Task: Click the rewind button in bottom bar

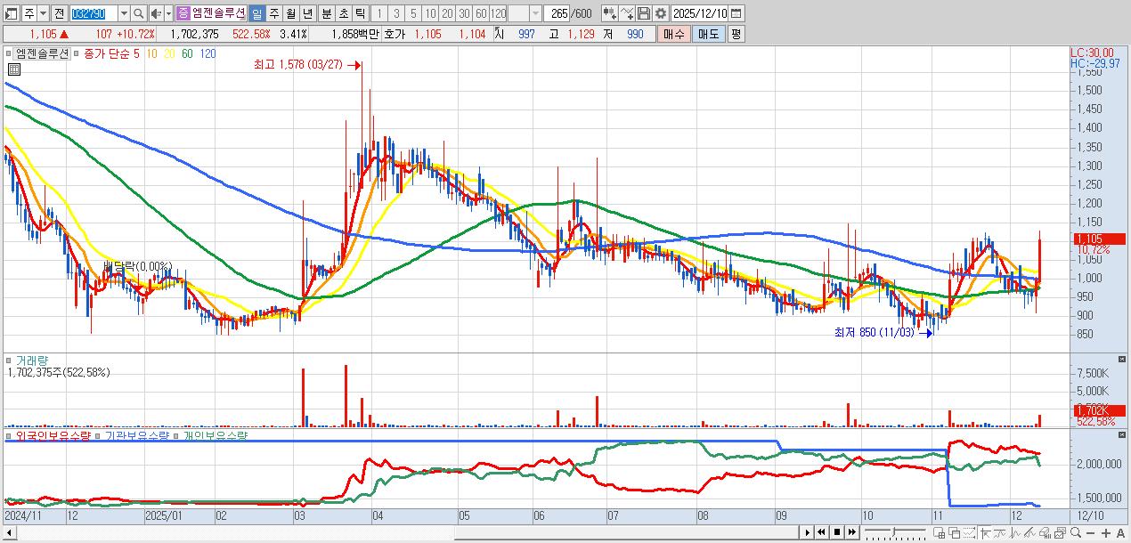Action: tap(821, 532)
